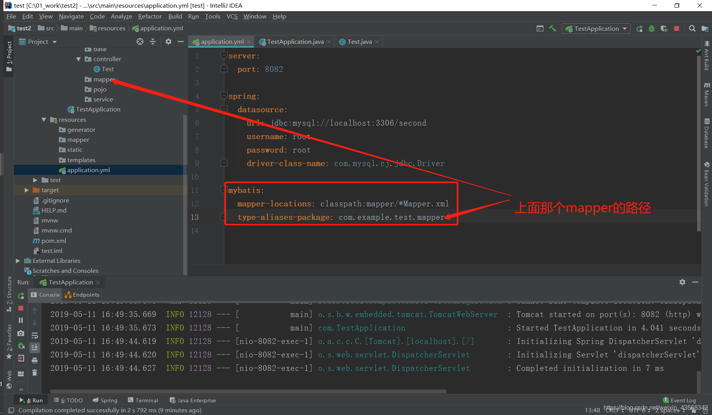Pause output in Run panel
The height and width of the screenshot is (415, 712).
[21, 320]
